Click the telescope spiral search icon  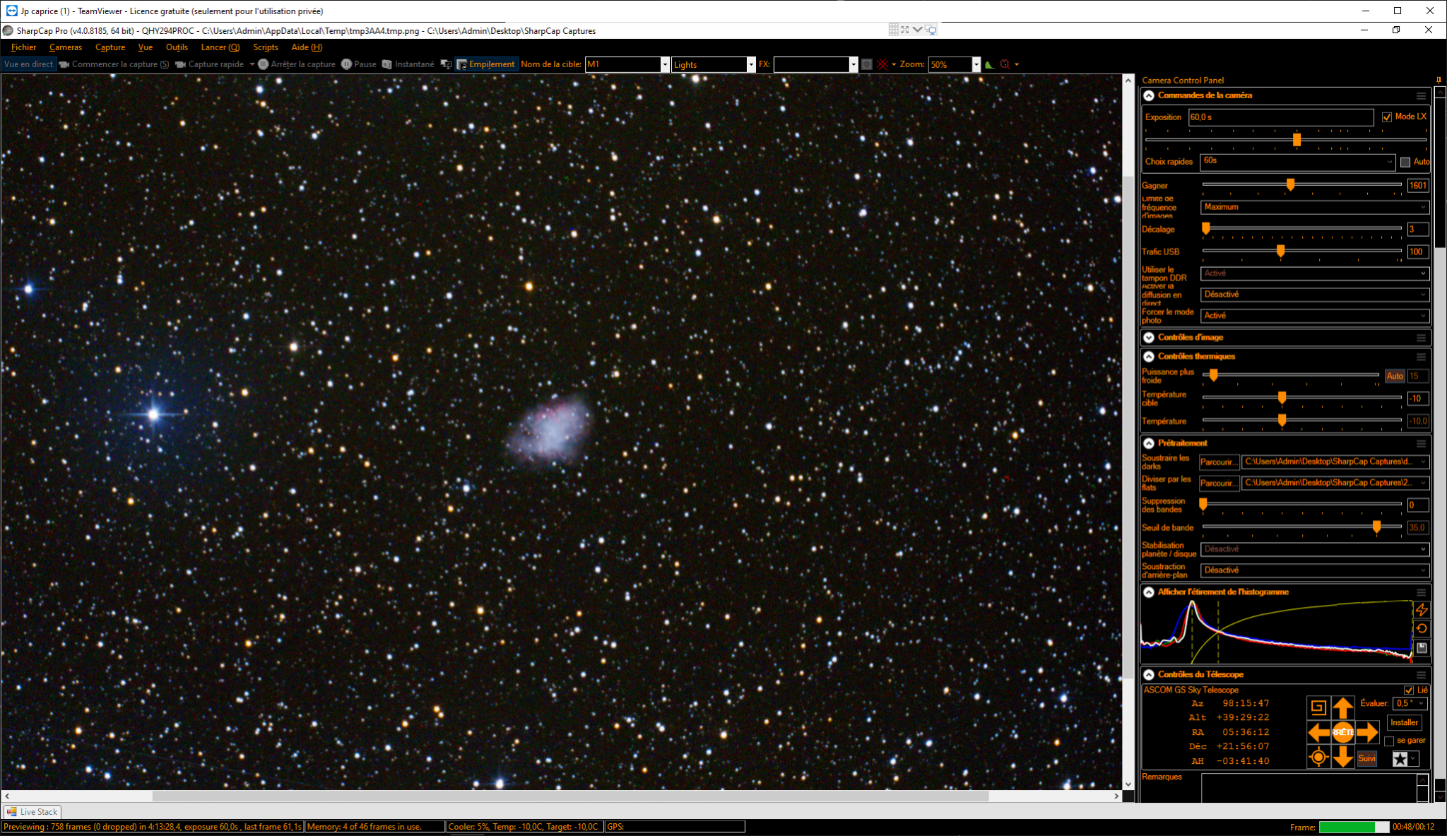1318,707
